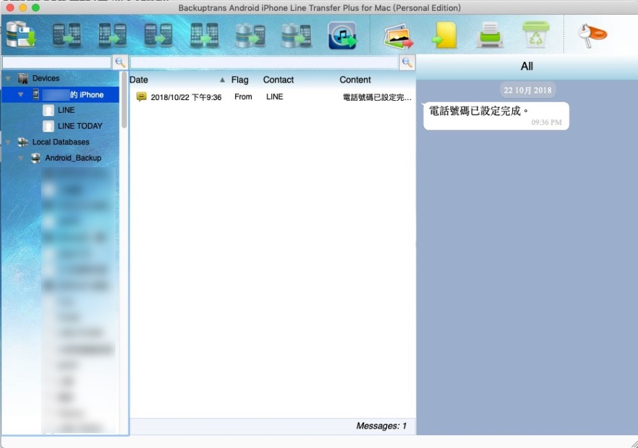The width and height of the screenshot is (638, 448).
Task: Click the iPhone to Android transfer icon
Action: point(112,35)
